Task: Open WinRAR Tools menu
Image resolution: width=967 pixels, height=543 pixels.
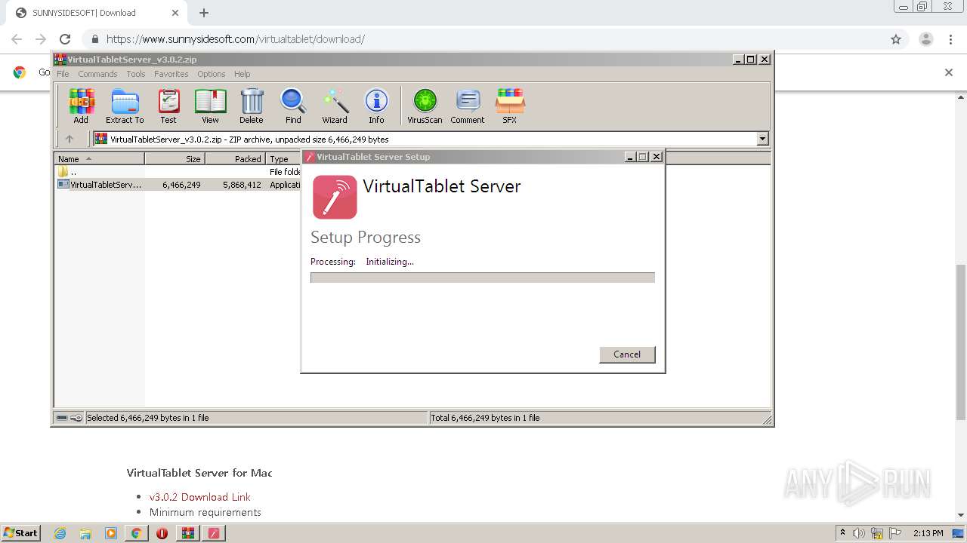Action: pyautogui.click(x=136, y=74)
